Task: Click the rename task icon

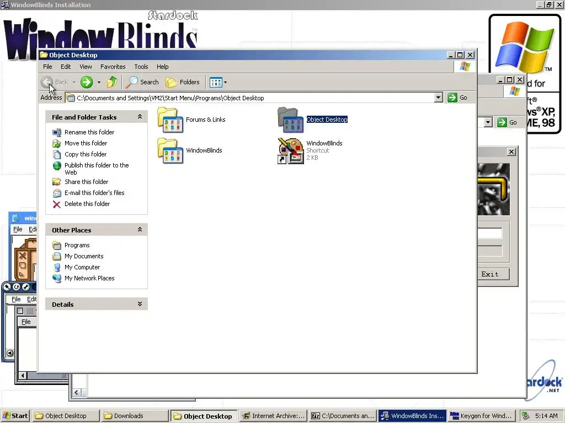Action: click(x=57, y=133)
